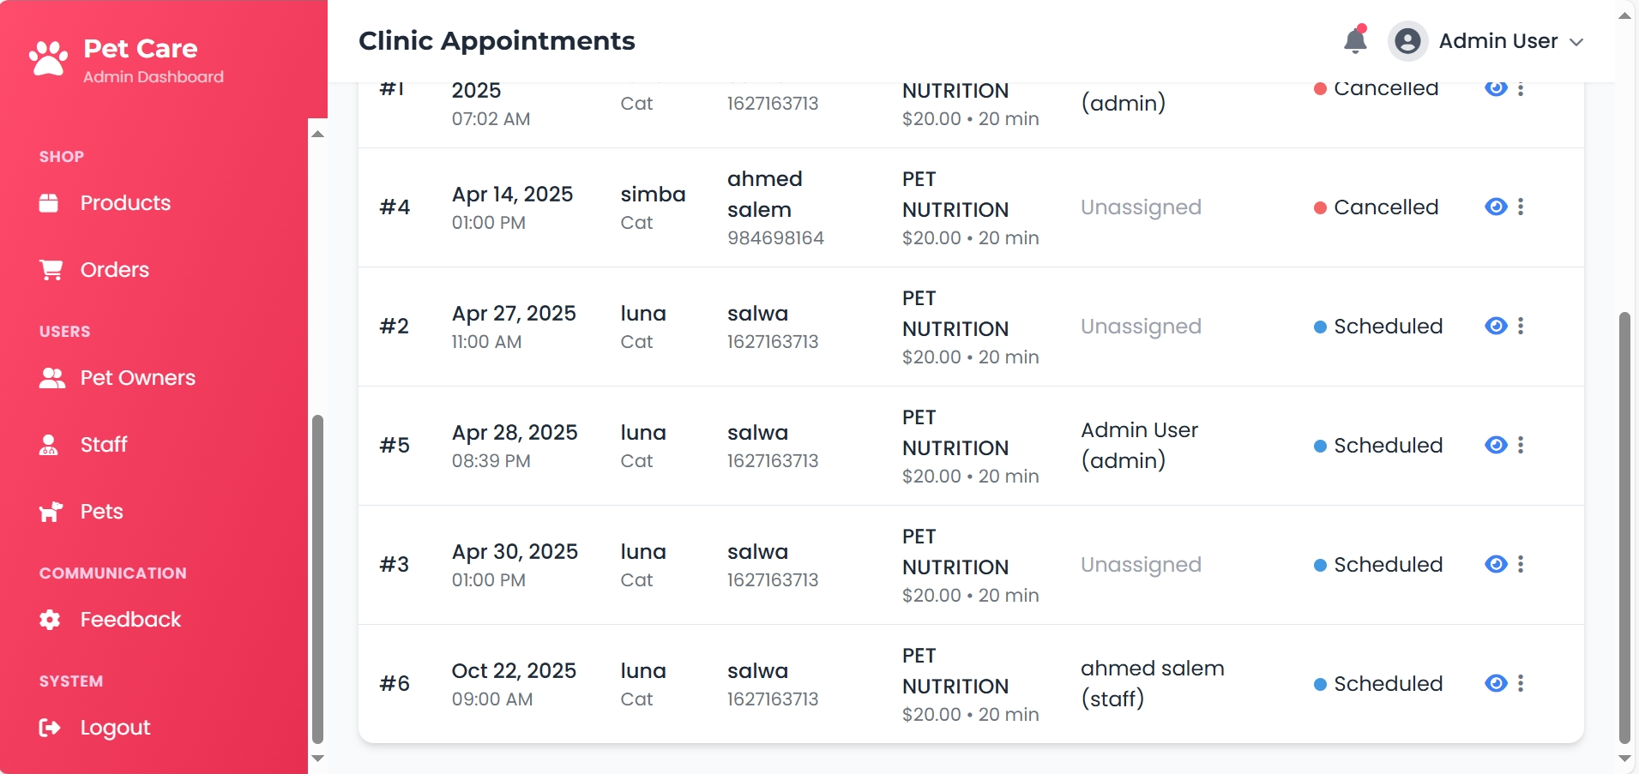
Task: Open the Staff menu item
Action: pos(104,445)
